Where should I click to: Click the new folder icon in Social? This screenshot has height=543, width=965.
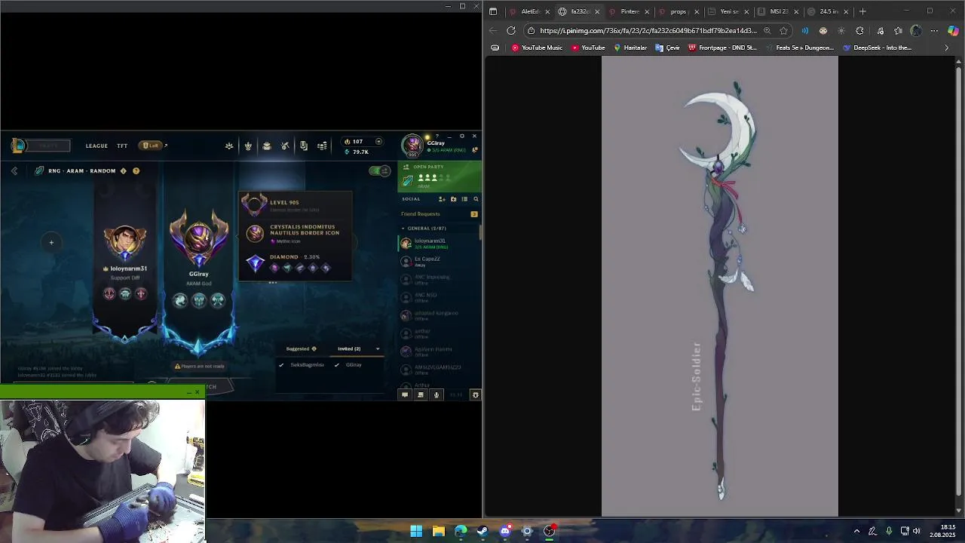coord(453,199)
